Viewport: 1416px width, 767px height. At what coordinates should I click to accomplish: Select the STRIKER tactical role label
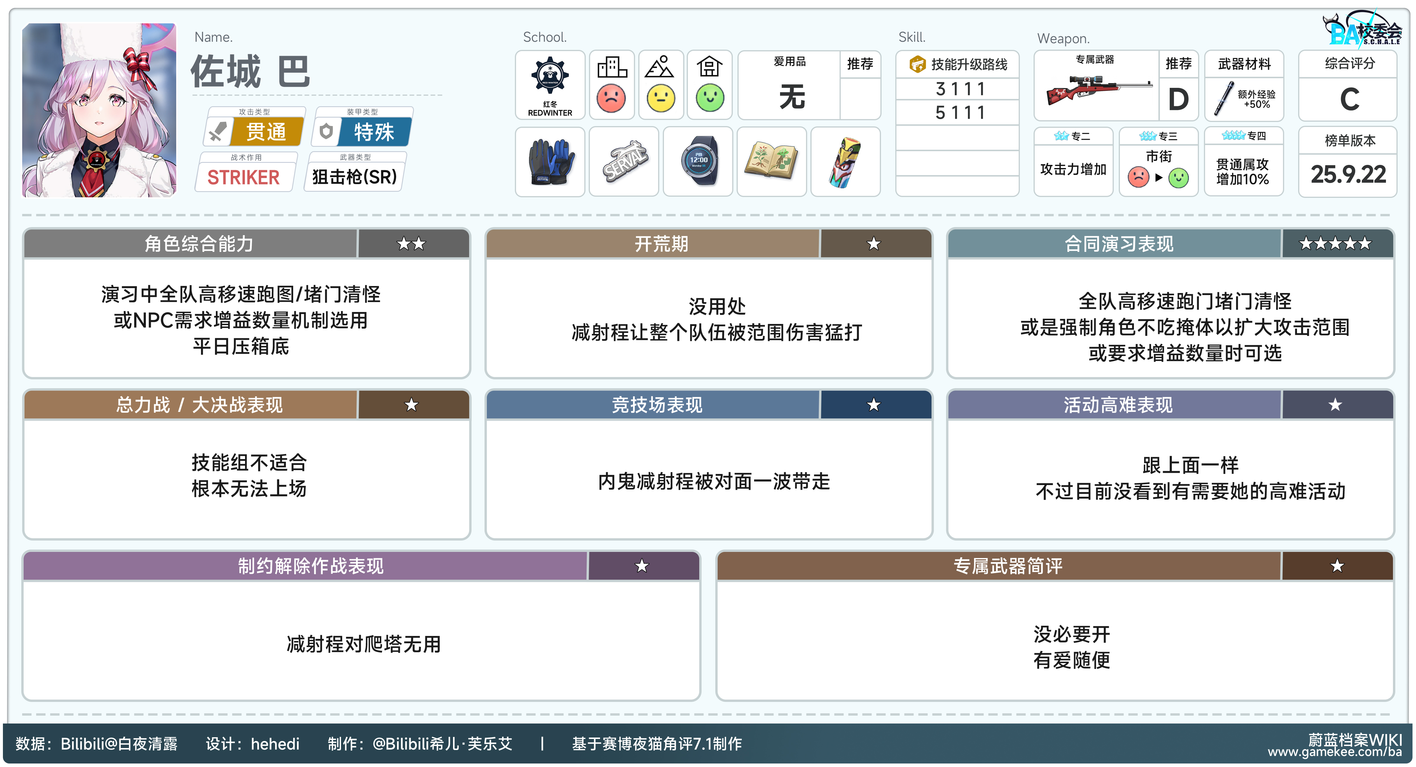[244, 177]
